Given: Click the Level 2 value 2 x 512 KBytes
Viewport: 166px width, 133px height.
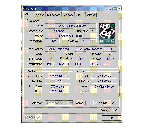Looking at the screenshot, I should [104, 87].
